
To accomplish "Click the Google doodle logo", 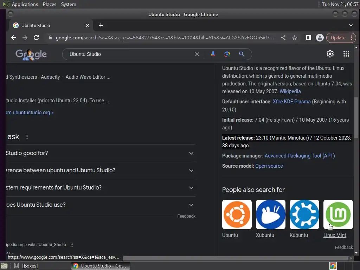I will [x=31, y=54].
